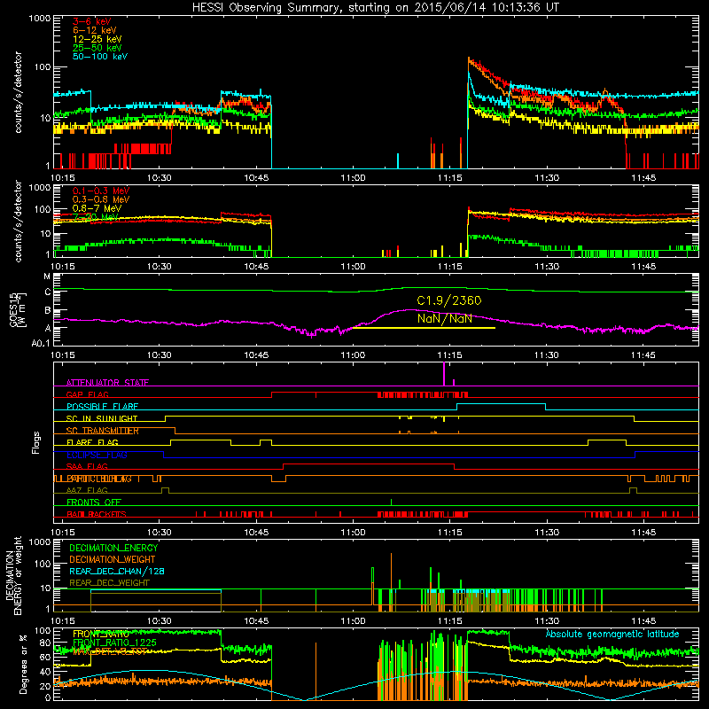Click the Flags vertical axis title

point(36,442)
